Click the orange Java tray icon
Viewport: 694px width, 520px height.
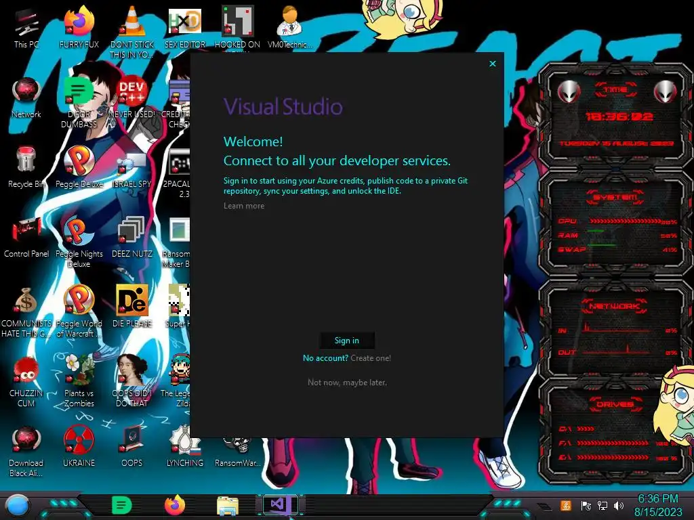pyautogui.click(x=566, y=505)
